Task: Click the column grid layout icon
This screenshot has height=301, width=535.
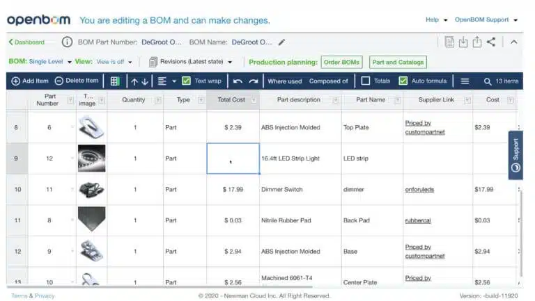Action: [115, 81]
